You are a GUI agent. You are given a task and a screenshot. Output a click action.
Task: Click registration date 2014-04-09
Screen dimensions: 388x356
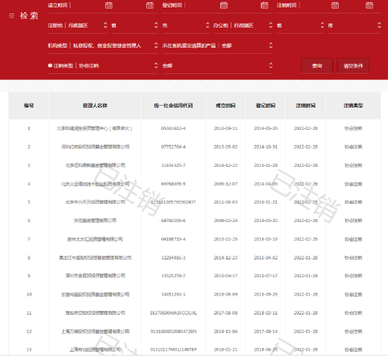click(x=265, y=184)
